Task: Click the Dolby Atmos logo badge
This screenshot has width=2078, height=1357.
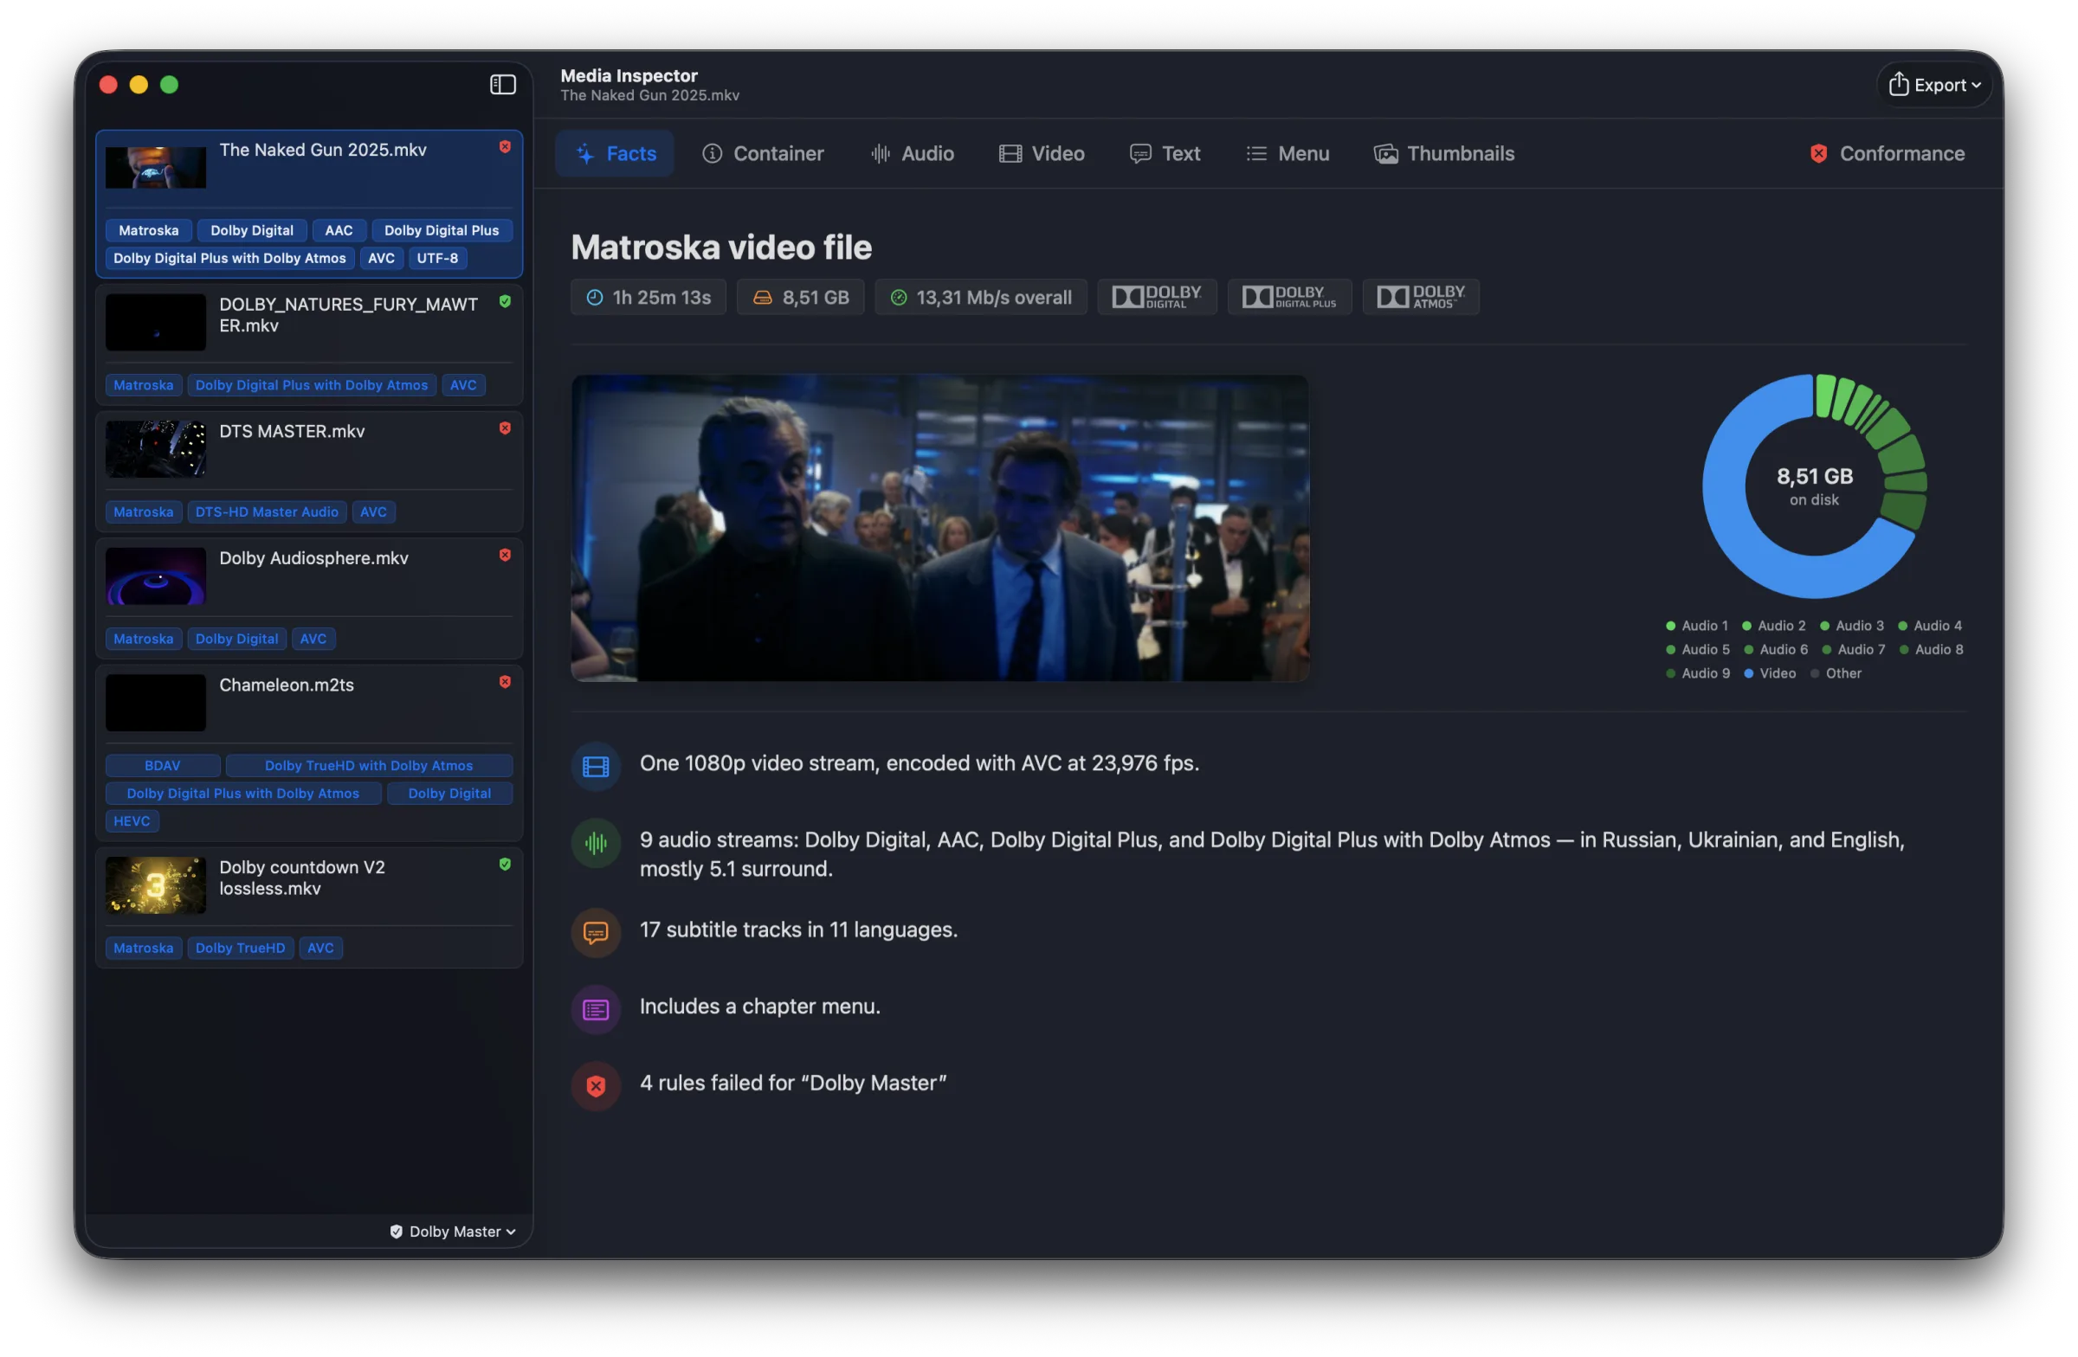Action: pyautogui.click(x=1421, y=297)
